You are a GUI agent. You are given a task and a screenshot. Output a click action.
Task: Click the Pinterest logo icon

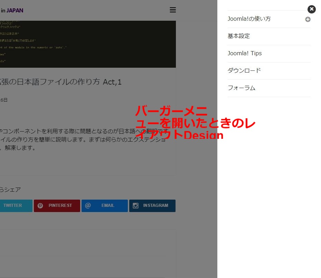(40, 206)
